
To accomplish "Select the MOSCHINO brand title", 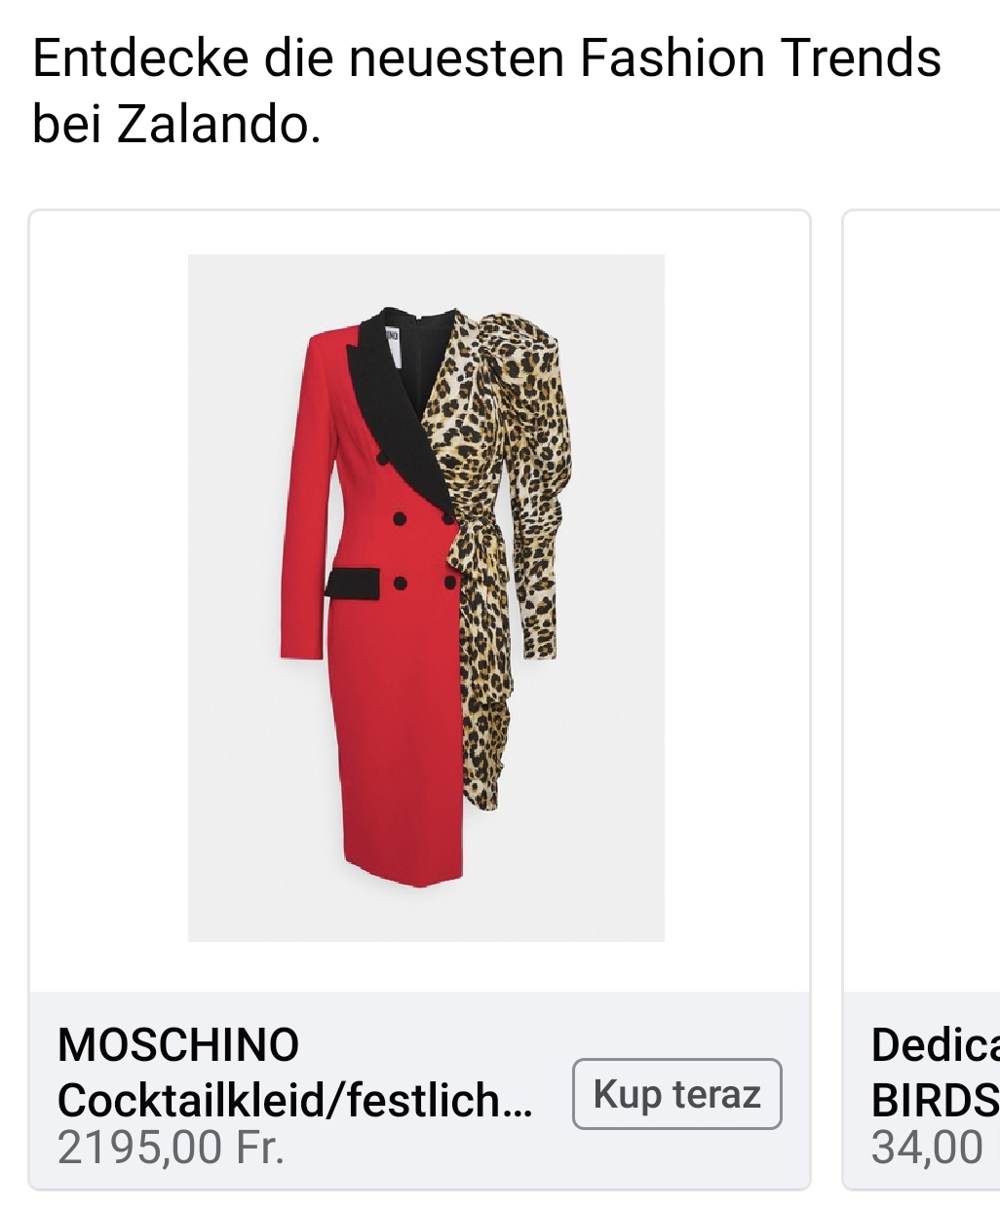I will [x=178, y=1045].
